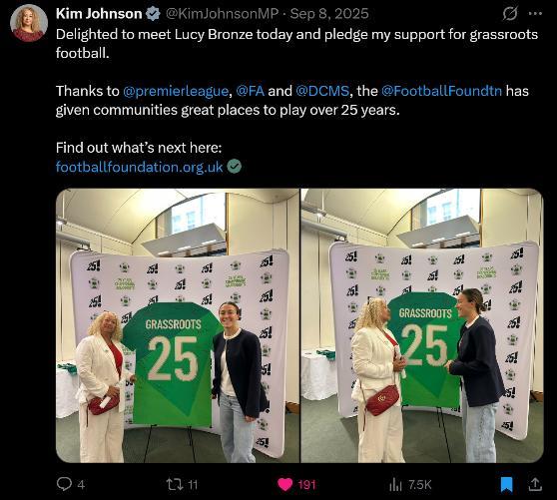This screenshot has width=557, height=500.
Task: Open the @premierleague mention
Action: (176, 91)
